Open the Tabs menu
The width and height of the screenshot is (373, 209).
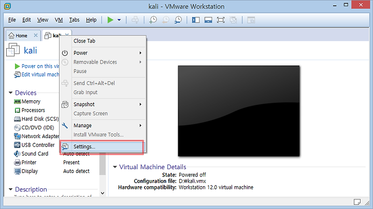tap(74, 20)
